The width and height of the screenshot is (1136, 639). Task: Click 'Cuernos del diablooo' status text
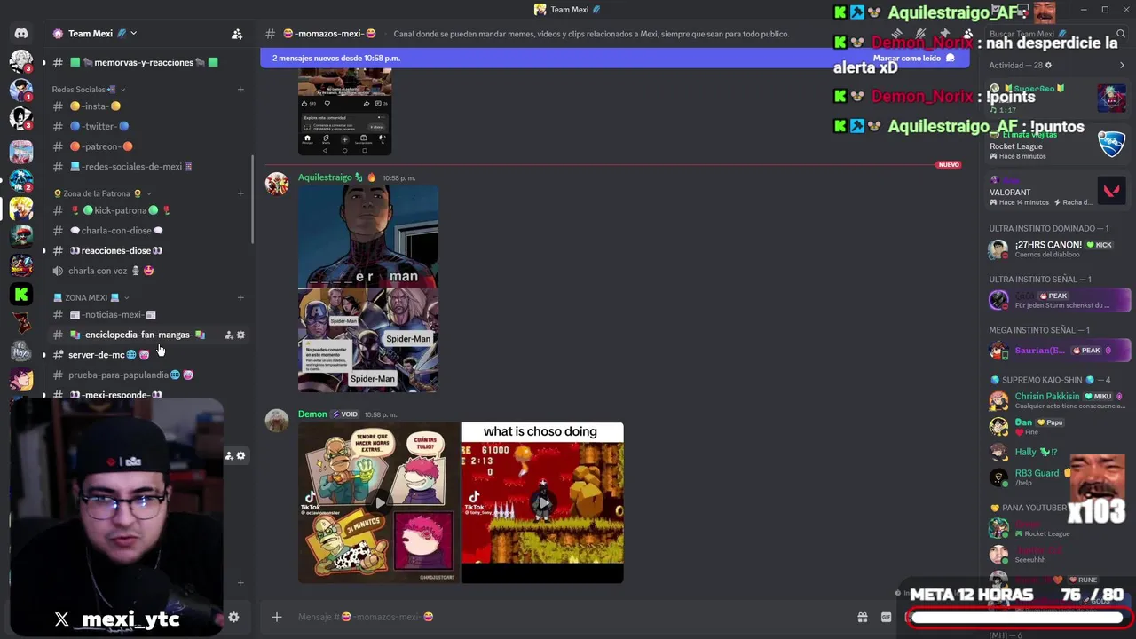(x=1046, y=255)
